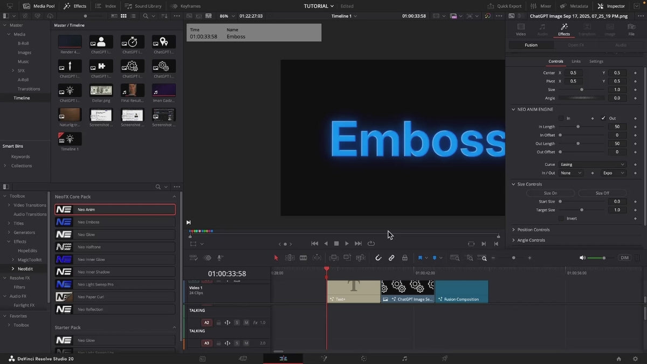Go to the Fairlight page music icon

(x=404, y=359)
